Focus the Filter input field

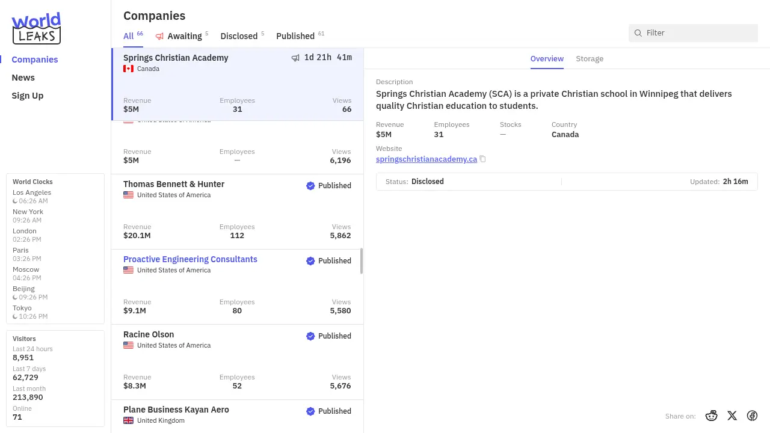(699, 33)
